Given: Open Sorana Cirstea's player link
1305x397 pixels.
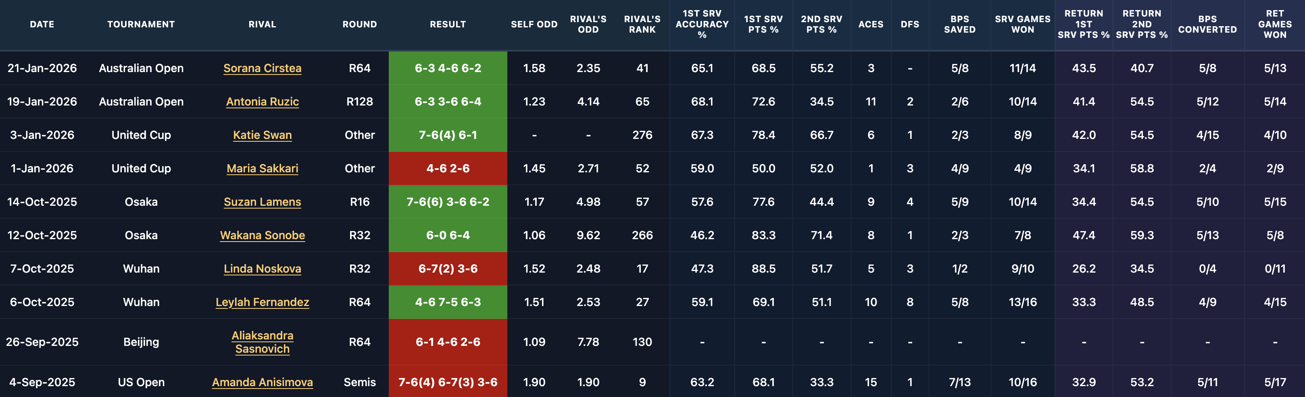Looking at the screenshot, I should point(262,68).
